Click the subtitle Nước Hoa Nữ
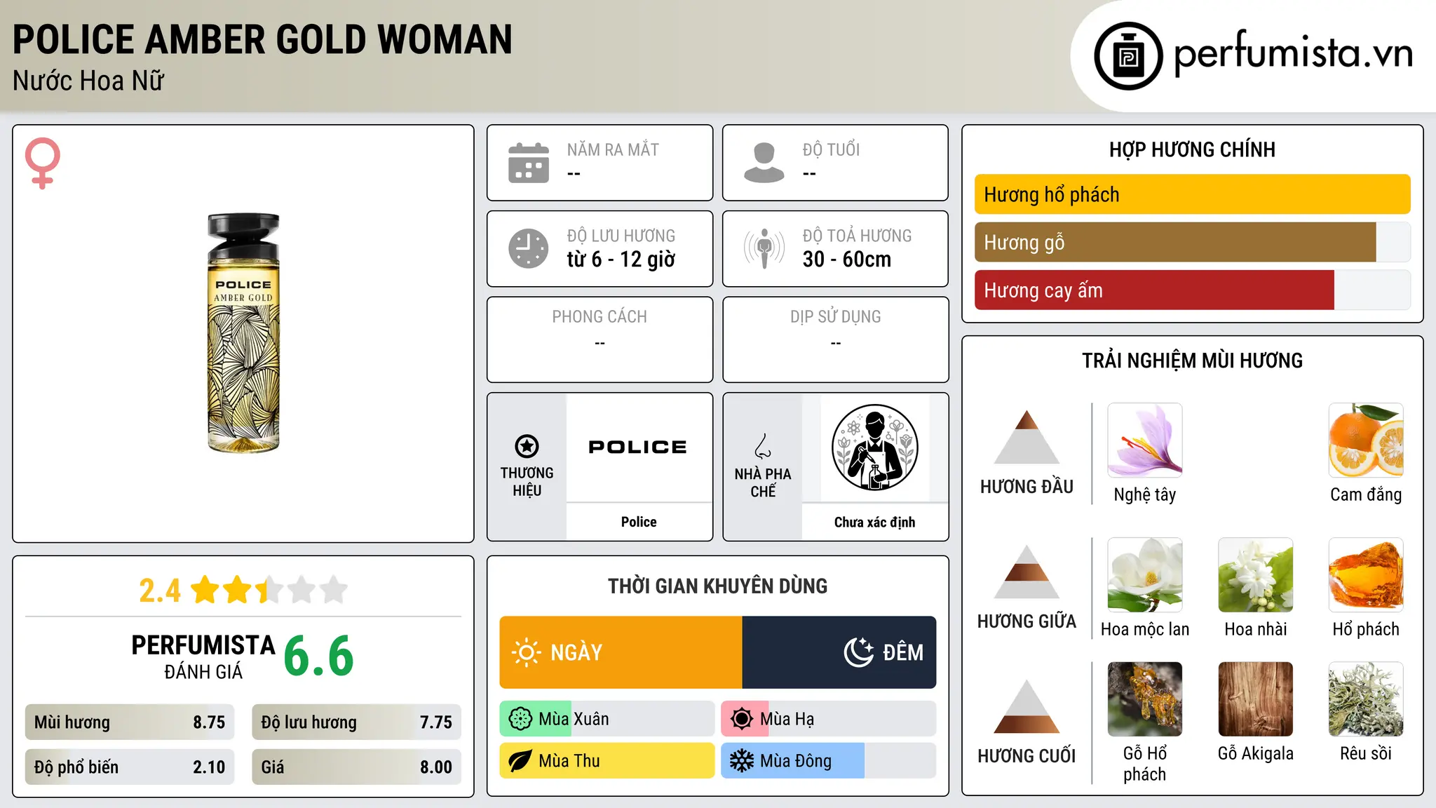Viewport: 1436px width, 808px height. coord(88,81)
